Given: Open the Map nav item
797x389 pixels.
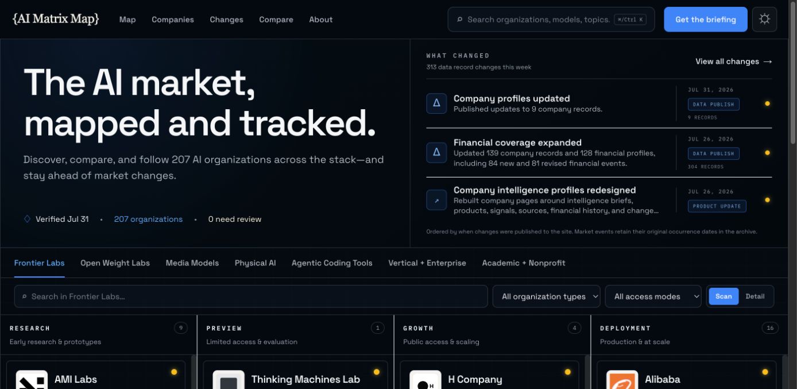Looking at the screenshot, I should coord(127,20).
